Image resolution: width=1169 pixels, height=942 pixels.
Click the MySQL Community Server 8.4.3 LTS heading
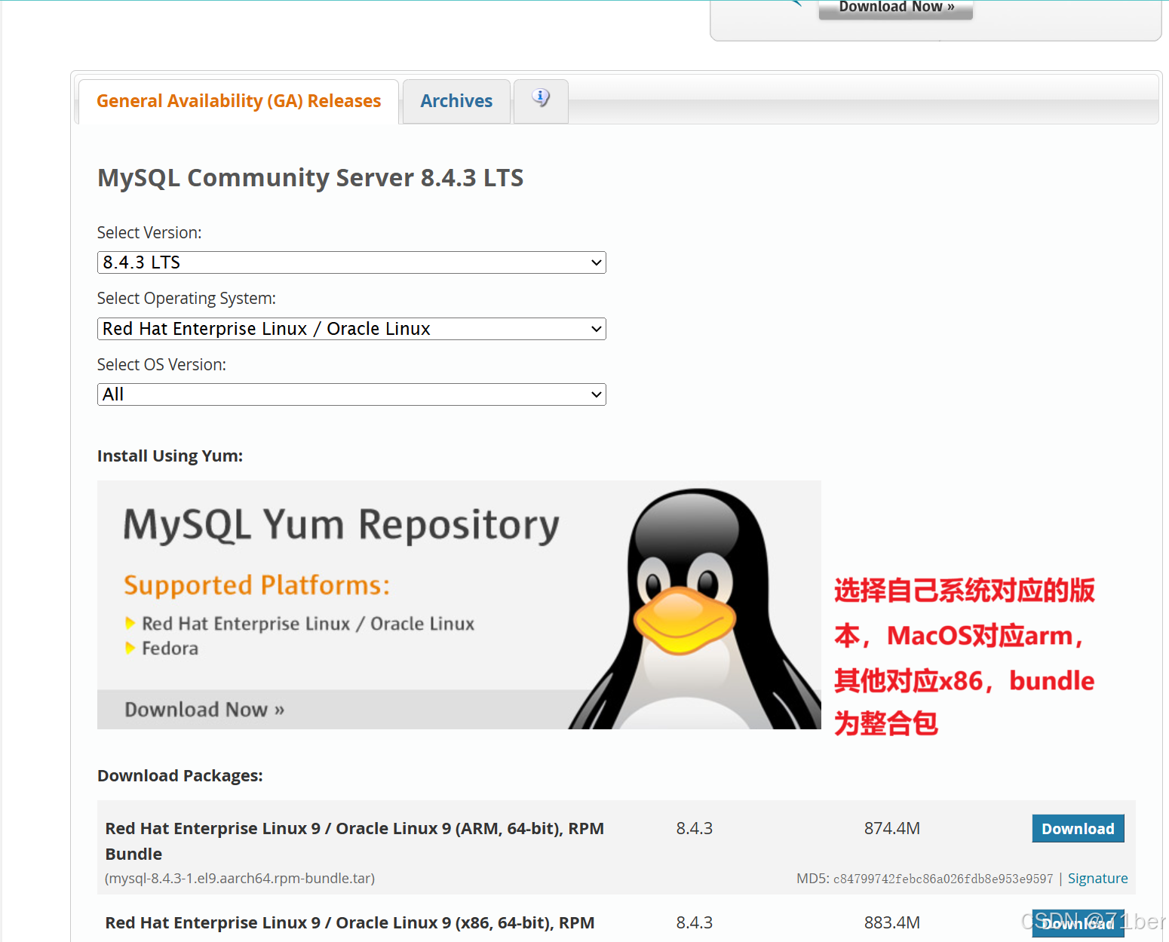(x=311, y=178)
